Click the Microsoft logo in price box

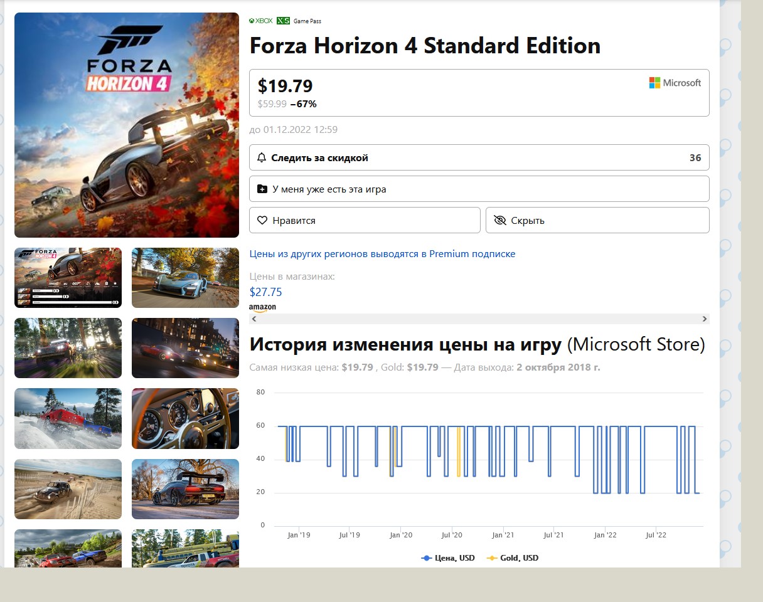(x=675, y=83)
